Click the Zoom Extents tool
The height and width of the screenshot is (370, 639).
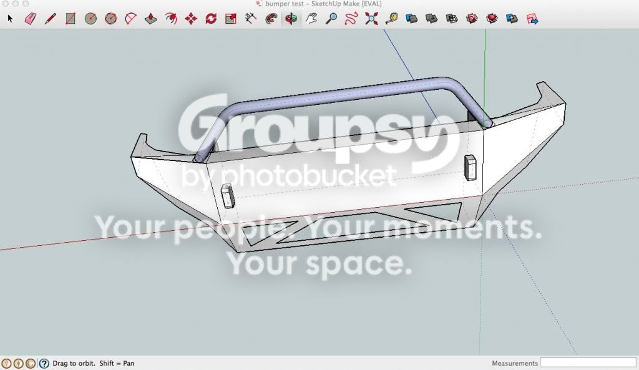(x=371, y=19)
